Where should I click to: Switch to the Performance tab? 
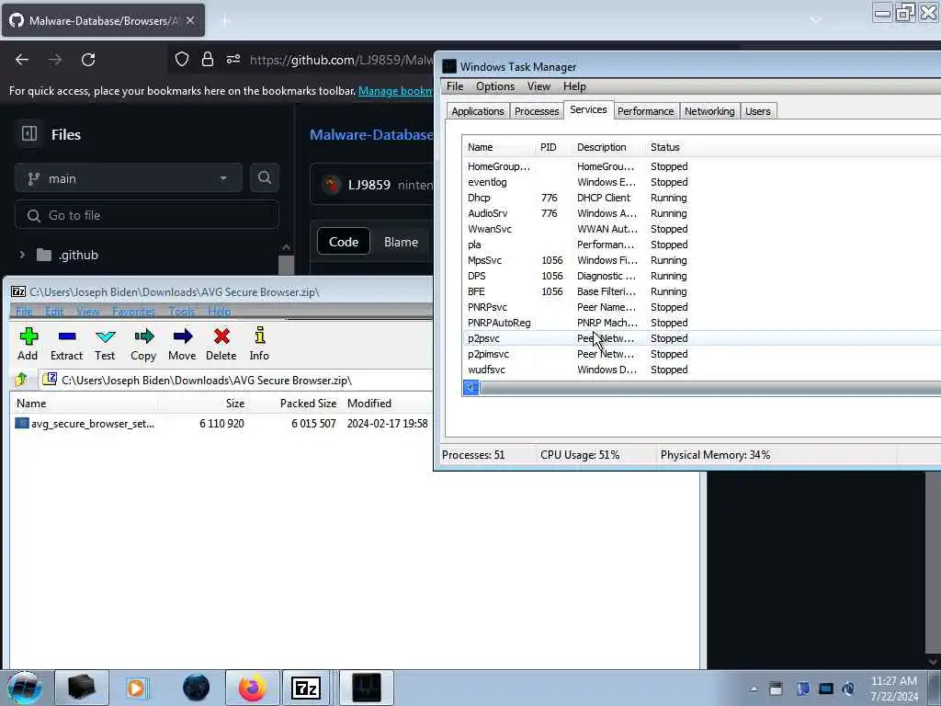645,111
